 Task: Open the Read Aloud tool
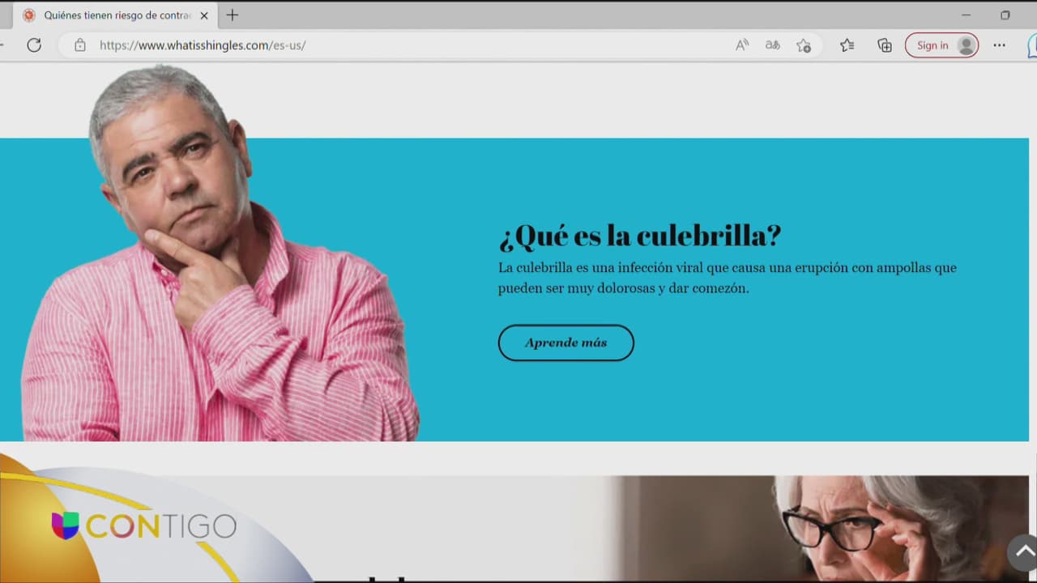point(741,45)
